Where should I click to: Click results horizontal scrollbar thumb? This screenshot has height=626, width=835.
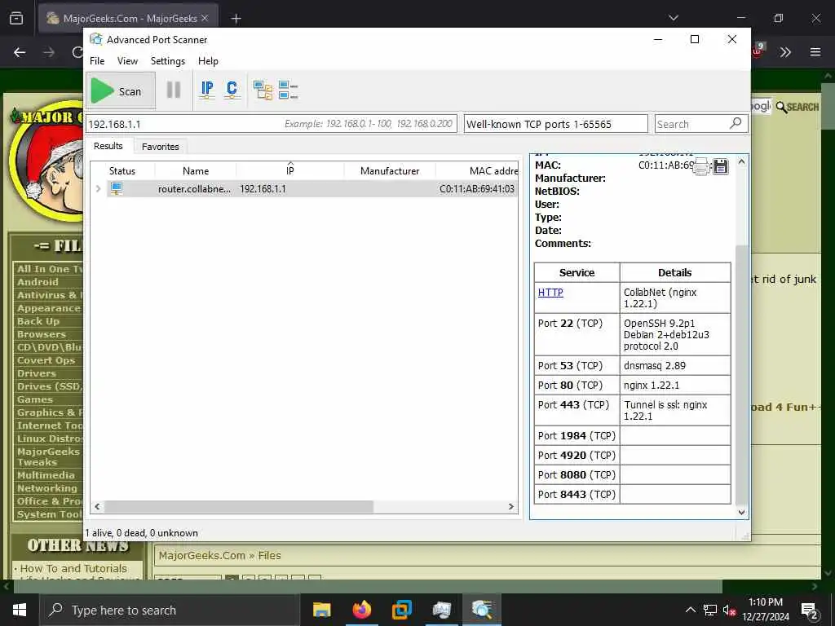tap(239, 507)
